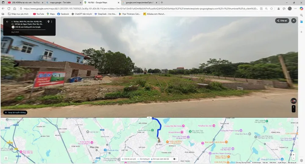Image resolution: width=305 pixels, height=164 pixels.
Task: Open the Edge tab actions menu
Action: pyautogui.click(x=3, y=3)
